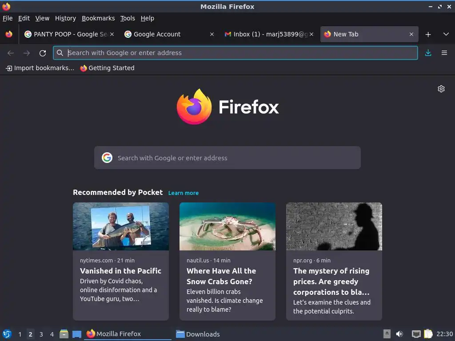The height and width of the screenshot is (341, 455).
Task: Open the Snow Crabs article thumbnail
Action: 227,226
